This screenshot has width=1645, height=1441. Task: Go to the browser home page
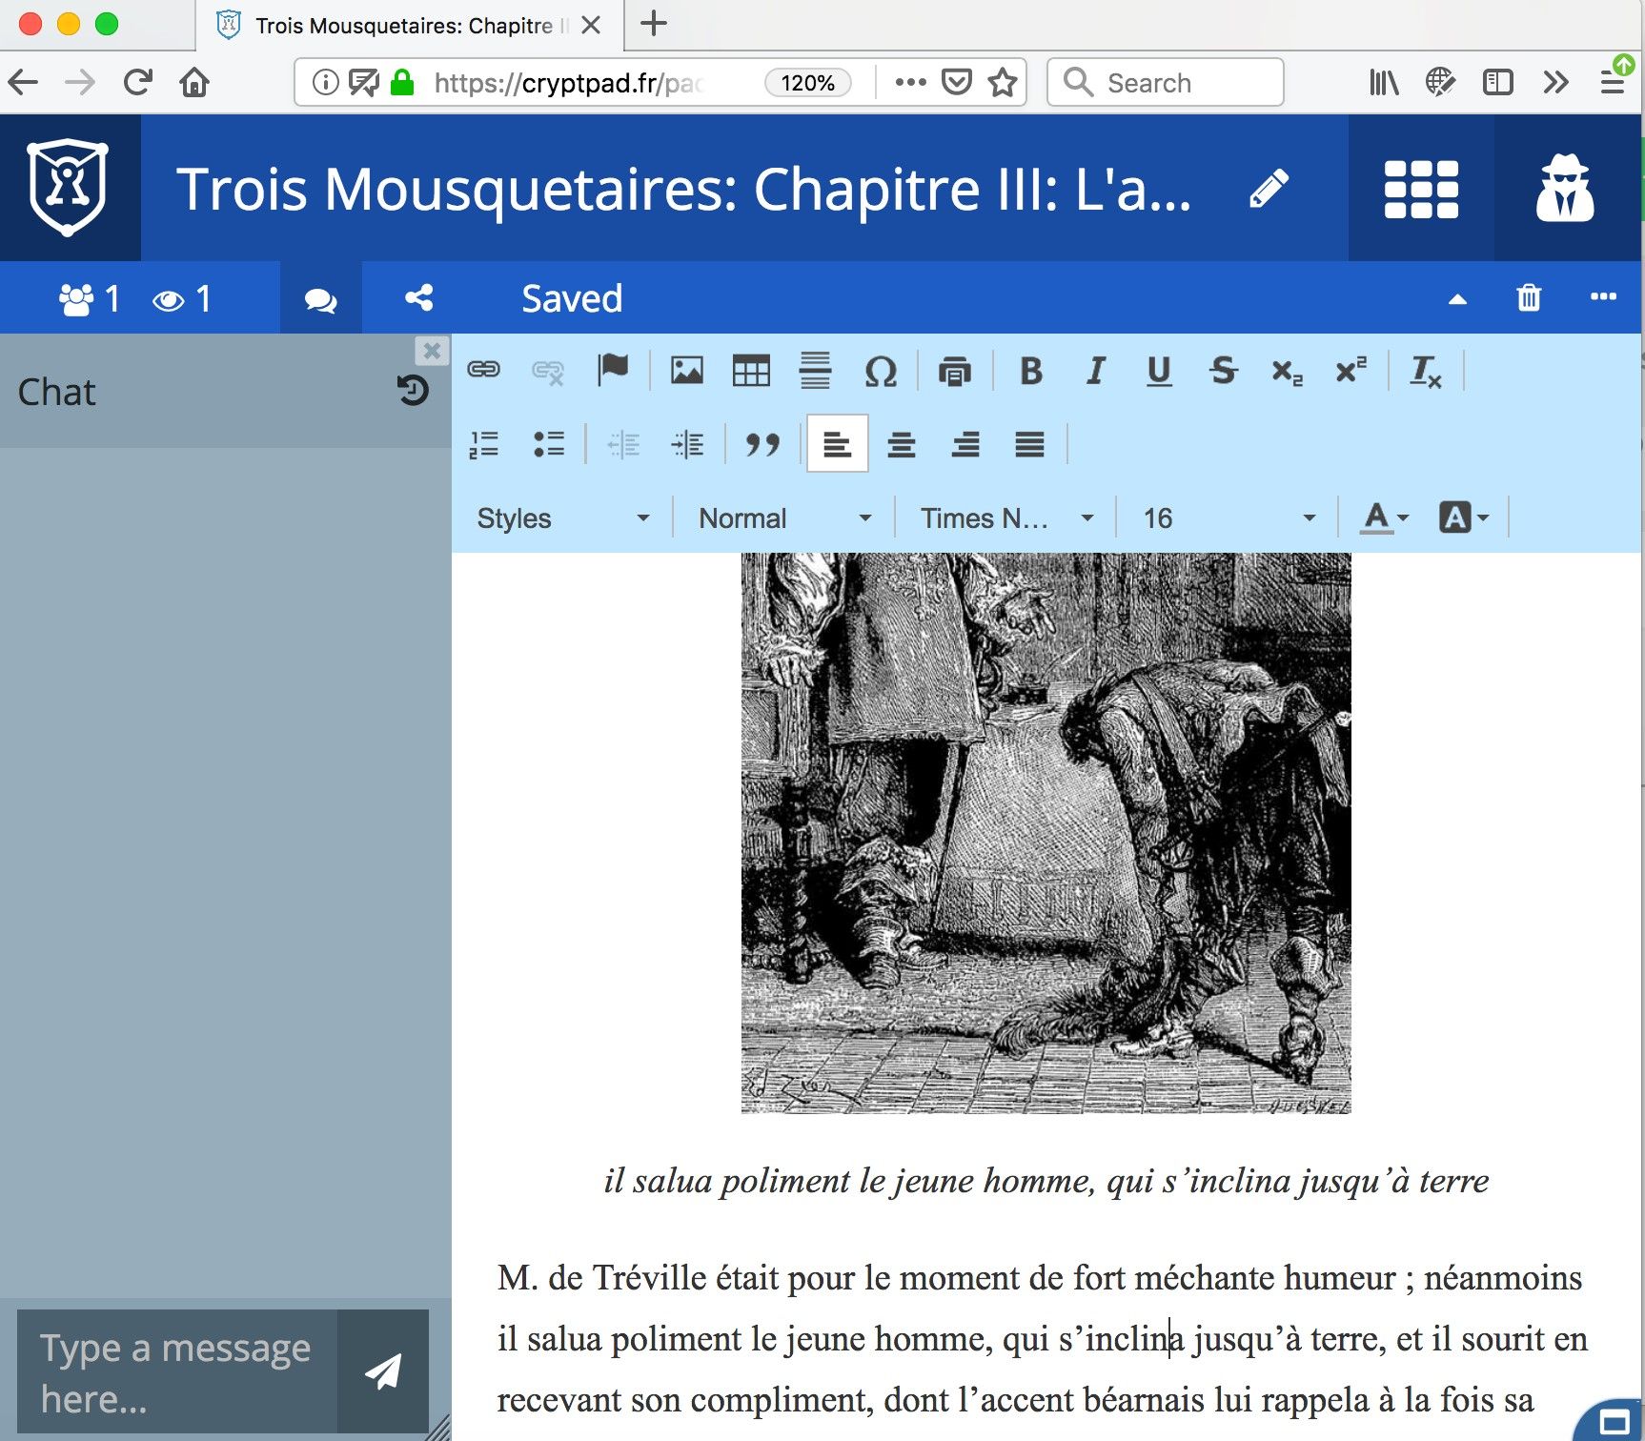[x=194, y=83]
